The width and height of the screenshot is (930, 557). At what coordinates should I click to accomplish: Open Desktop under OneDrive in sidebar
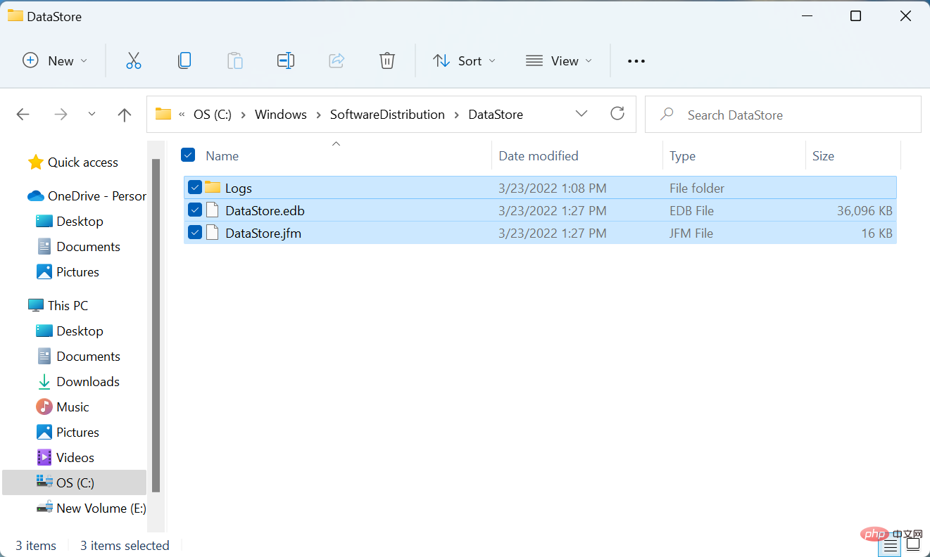[x=69, y=222]
